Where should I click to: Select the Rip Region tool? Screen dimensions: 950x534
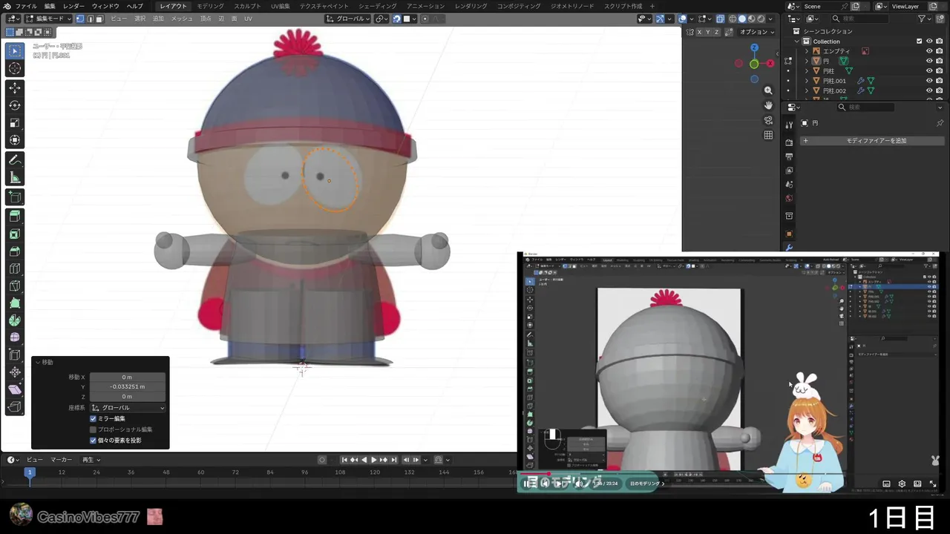(15, 407)
